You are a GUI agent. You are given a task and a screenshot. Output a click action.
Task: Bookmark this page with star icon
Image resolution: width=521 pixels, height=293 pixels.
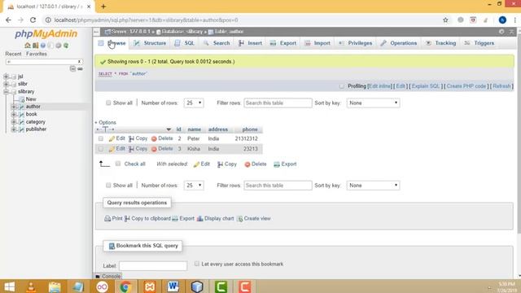[x=445, y=20]
